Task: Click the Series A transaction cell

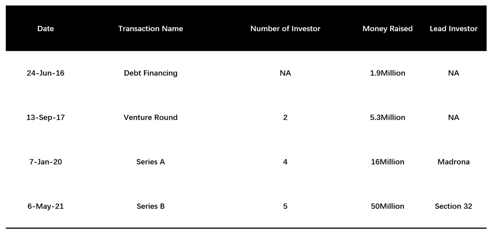Action: pos(150,162)
